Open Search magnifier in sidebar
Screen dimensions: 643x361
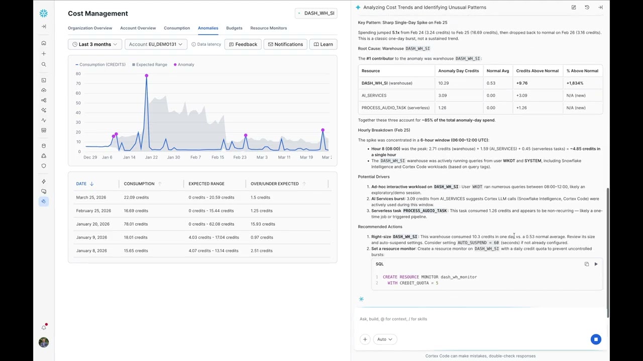click(x=44, y=64)
